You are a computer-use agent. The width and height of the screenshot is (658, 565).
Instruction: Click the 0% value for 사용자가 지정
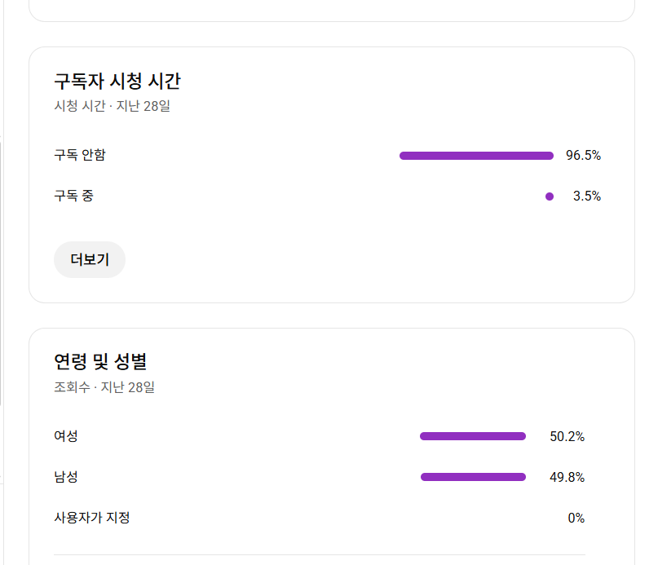(576, 519)
